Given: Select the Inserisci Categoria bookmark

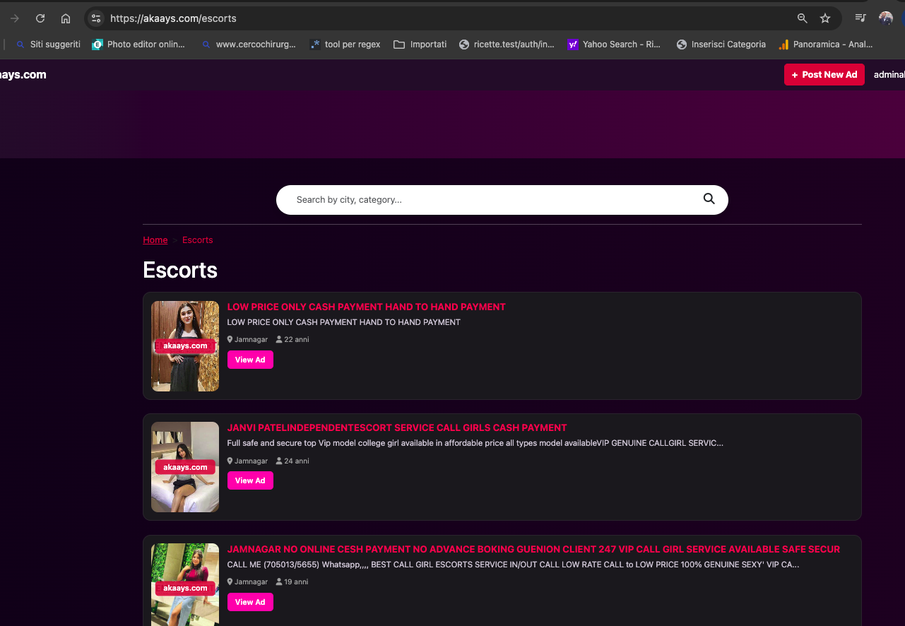Looking at the screenshot, I should pos(721,45).
